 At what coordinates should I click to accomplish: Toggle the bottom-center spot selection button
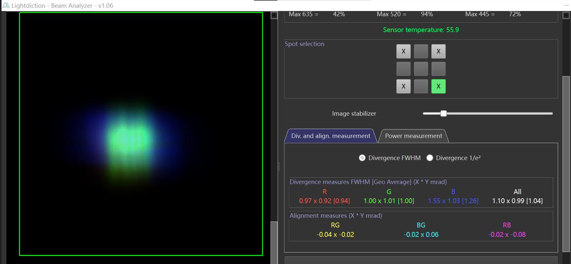point(421,86)
